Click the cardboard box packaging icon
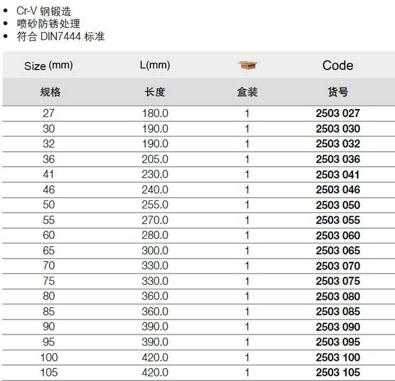Viewport: 395px width, 381px height. [248, 65]
